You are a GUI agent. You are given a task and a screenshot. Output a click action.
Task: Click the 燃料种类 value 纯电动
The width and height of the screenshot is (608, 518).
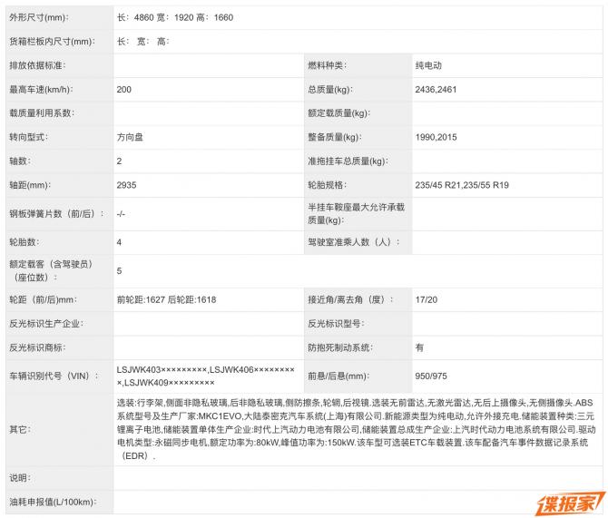coord(428,65)
